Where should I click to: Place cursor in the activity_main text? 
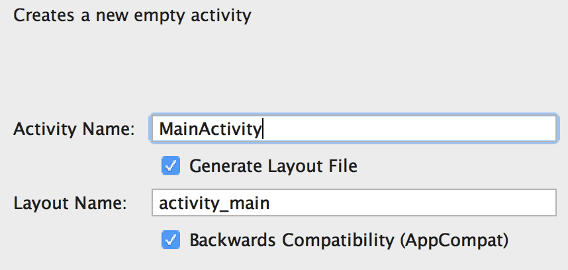[214, 202]
